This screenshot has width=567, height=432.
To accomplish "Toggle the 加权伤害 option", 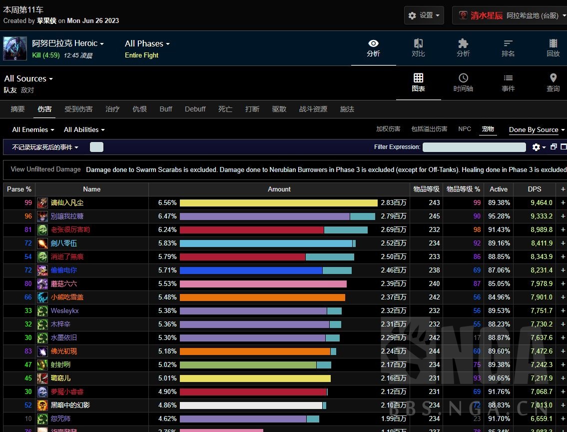I will coord(388,129).
